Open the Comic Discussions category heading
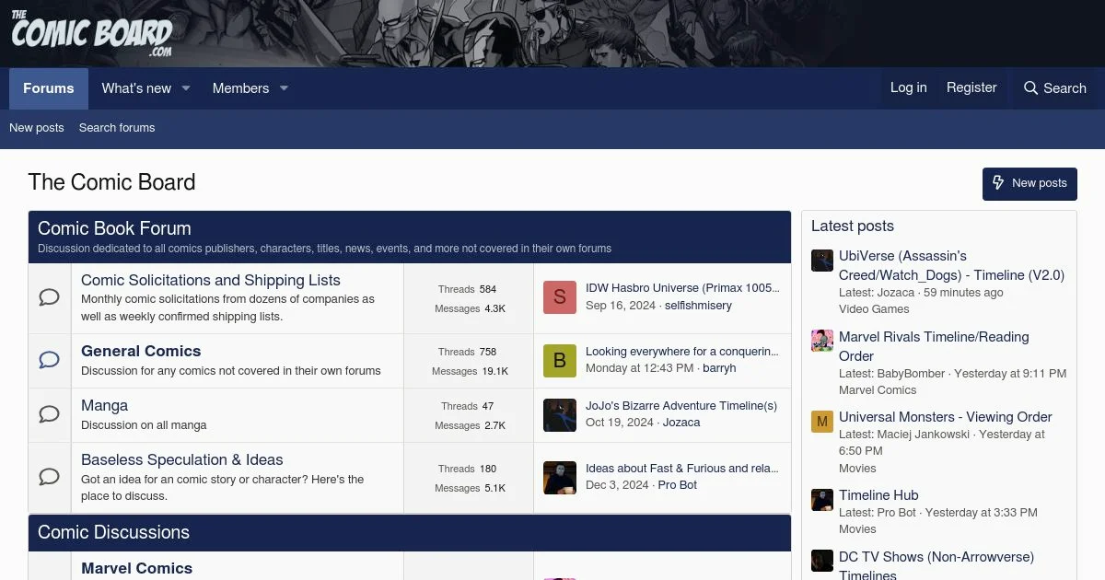Viewport: 1105px width, 580px height. [113, 532]
